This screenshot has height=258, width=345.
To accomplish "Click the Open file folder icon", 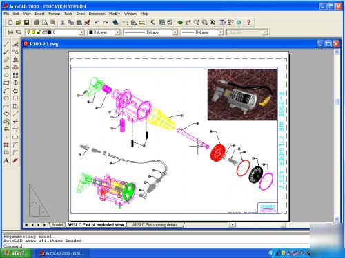I will (19, 23).
